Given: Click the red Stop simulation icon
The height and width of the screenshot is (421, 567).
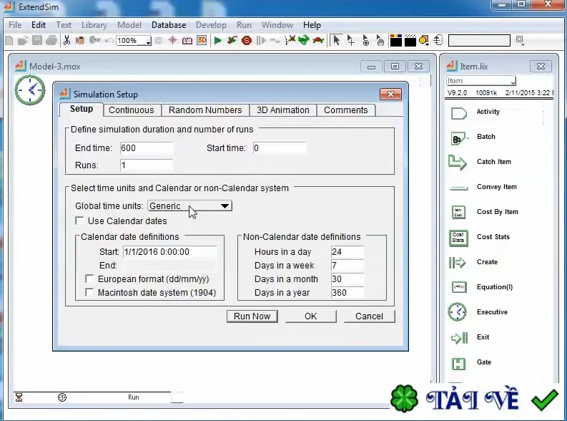Looking at the screenshot, I should 247,41.
